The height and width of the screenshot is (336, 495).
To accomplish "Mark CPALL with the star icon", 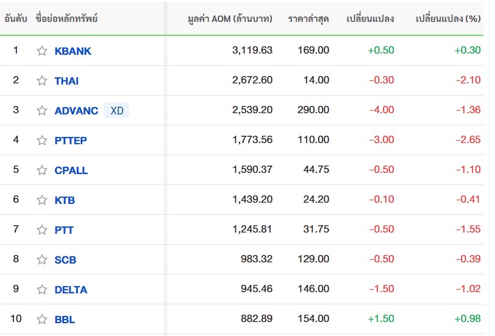I will (41, 170).
